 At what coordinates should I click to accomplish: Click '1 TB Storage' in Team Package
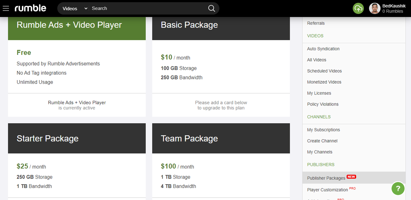click(x=175, y=177)
